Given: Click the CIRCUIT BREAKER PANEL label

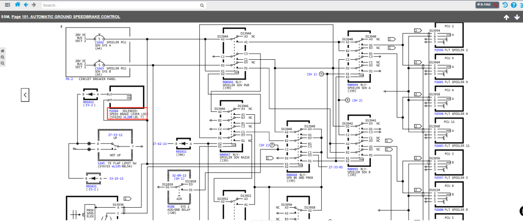Looking at the screenshot, I should tap(98, 79).
